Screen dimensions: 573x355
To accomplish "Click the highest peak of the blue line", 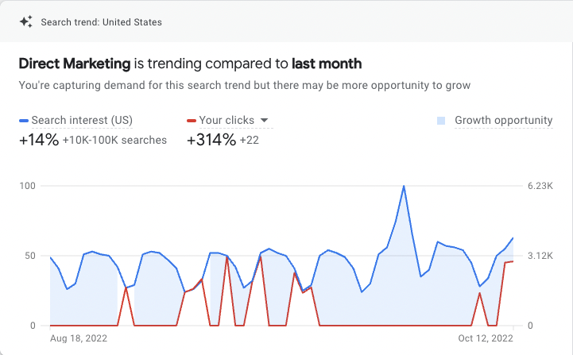I will (x=404, y=187).
